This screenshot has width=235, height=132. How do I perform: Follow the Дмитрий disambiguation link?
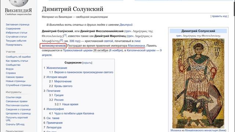pyautogui.click(x=126, y=25)
